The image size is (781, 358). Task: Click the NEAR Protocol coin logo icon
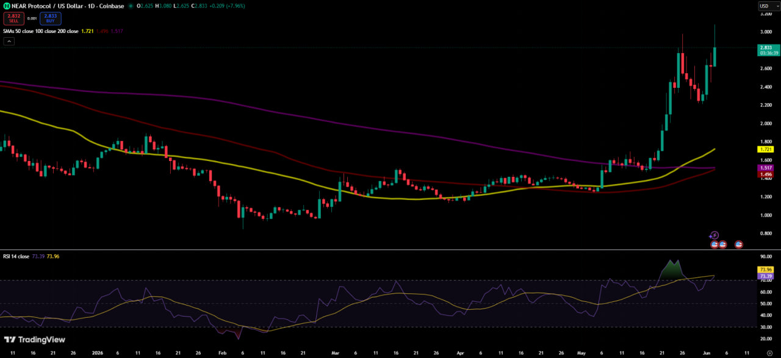point(7,6)
